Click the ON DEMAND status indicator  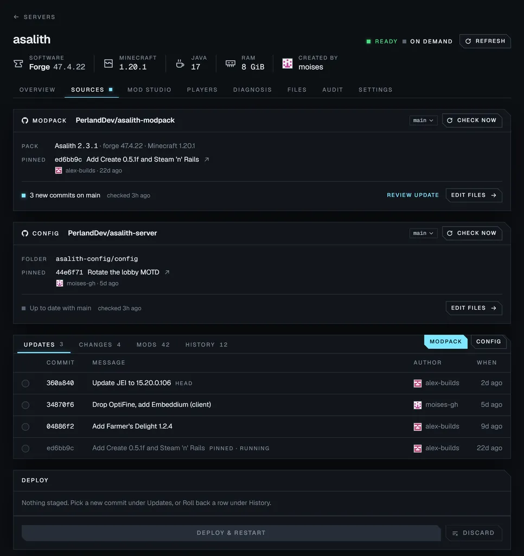(x=427, y=41)
